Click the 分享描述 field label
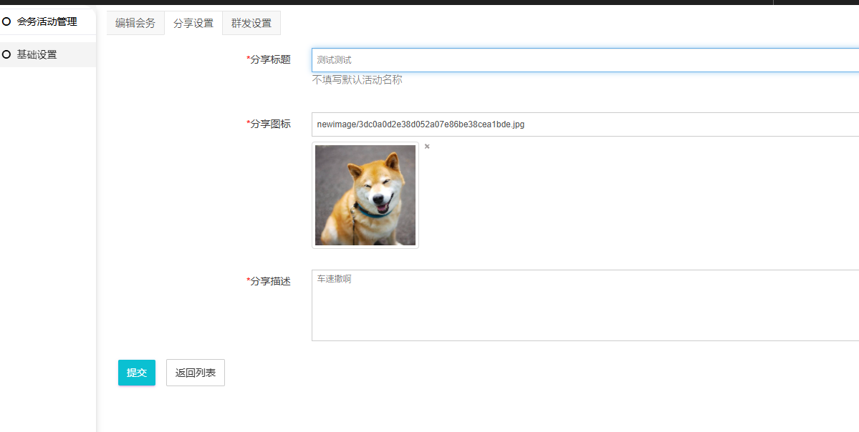 (270, 281)
